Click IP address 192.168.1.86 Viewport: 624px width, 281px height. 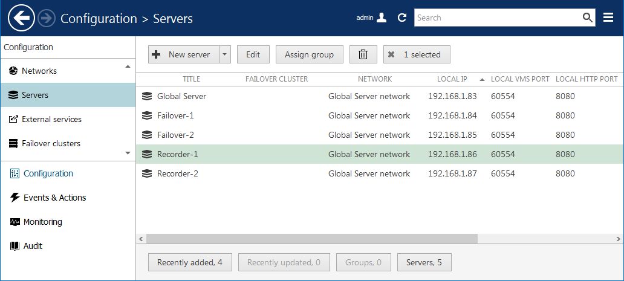click(452, 154)
